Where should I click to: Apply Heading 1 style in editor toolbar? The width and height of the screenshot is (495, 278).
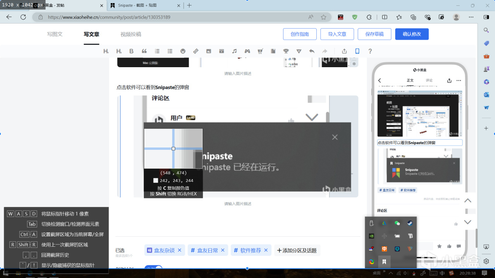tap(106, 51)
